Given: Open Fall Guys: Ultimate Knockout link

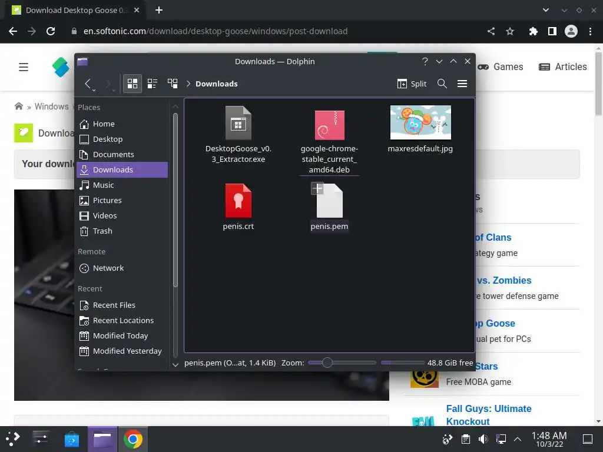Looking at the screenshot, I should click(x=489, y=415).
